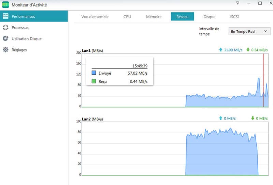
Task: Click the Moniteur d'Activité app icon
Action: [5, 5]
